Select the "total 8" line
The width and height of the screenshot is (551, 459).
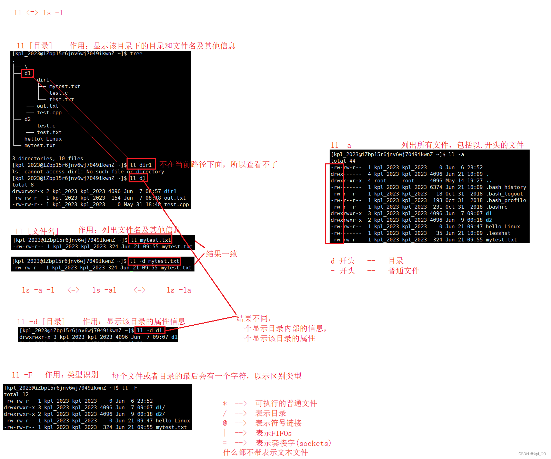click(23, 185)
